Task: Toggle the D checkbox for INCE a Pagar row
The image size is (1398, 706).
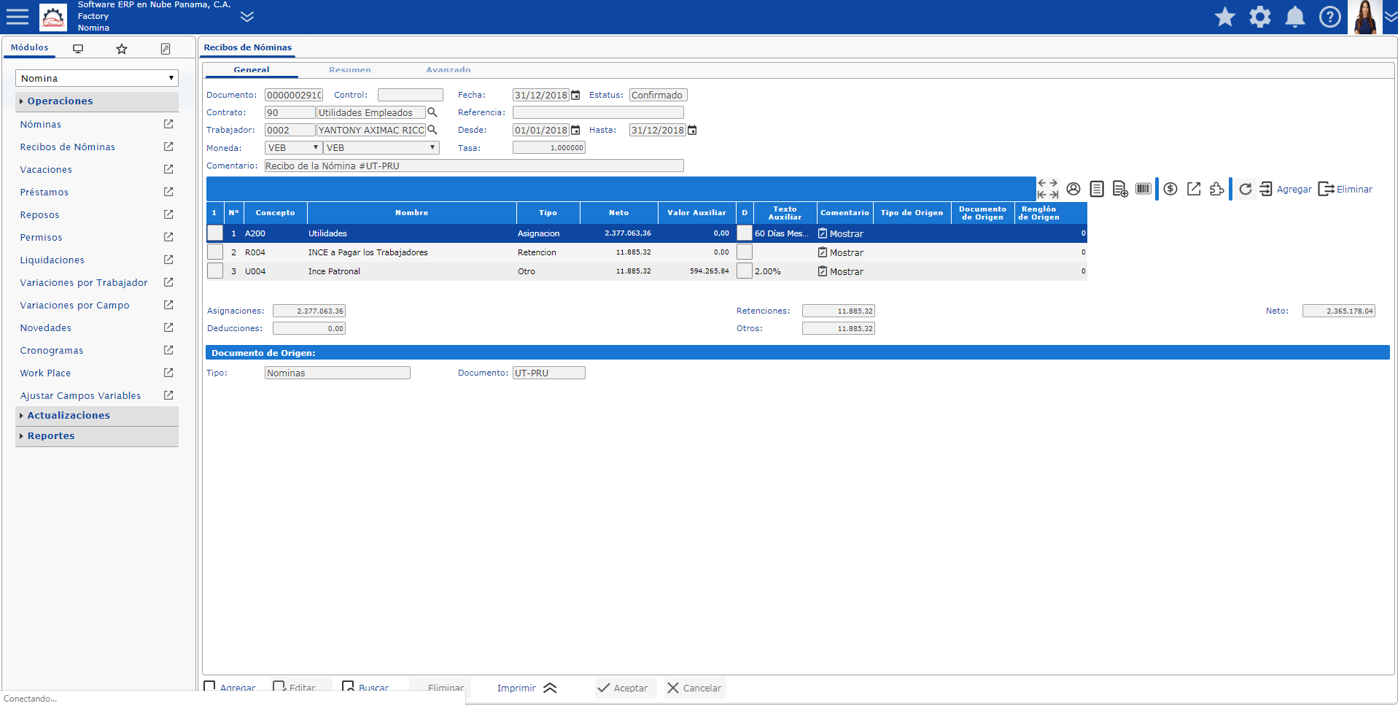Action: pyautogui.click(x=745, y=252)
